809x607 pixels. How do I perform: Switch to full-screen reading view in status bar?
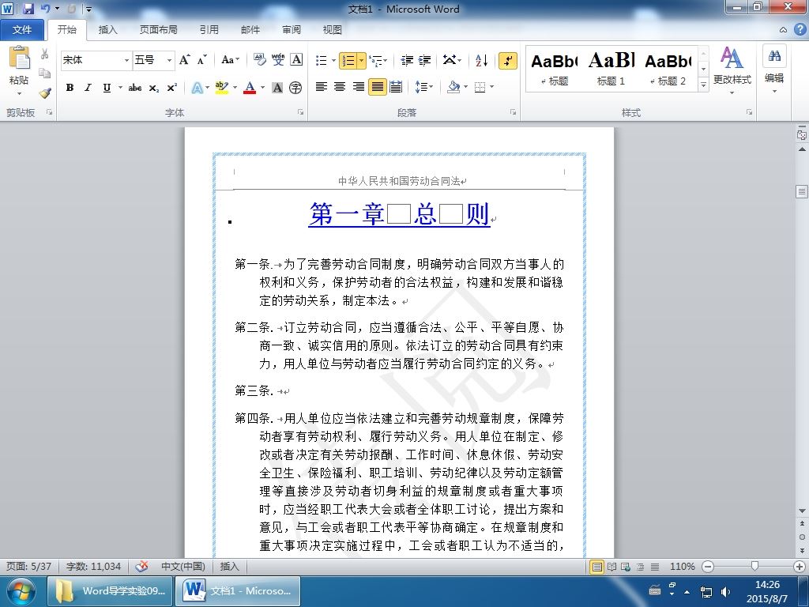click(612, 567)
